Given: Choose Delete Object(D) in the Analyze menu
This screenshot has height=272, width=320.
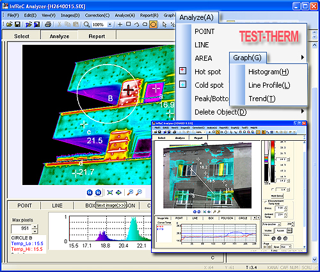Looking at the screenshot, I should click(x=221, y=112).
